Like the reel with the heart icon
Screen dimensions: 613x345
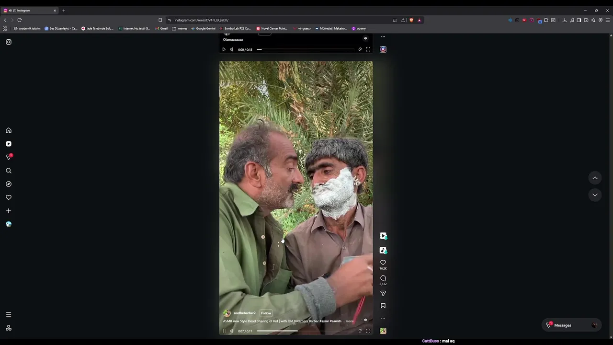pos(383,263)
